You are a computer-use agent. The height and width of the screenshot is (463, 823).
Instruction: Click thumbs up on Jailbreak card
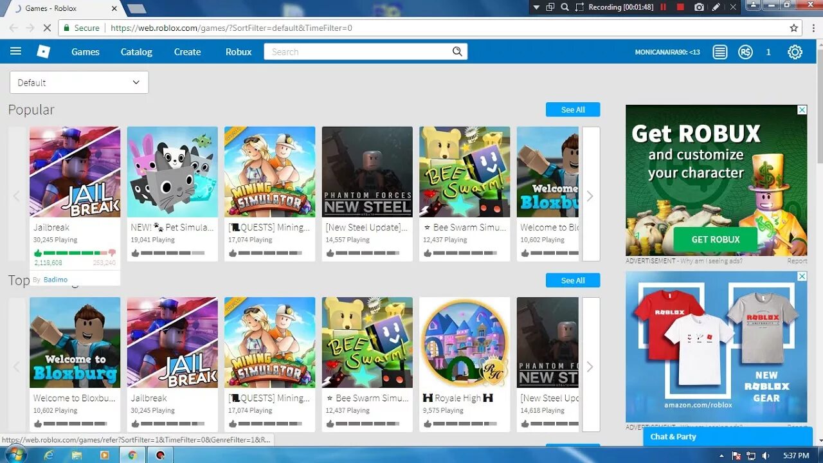coord(38,253)
